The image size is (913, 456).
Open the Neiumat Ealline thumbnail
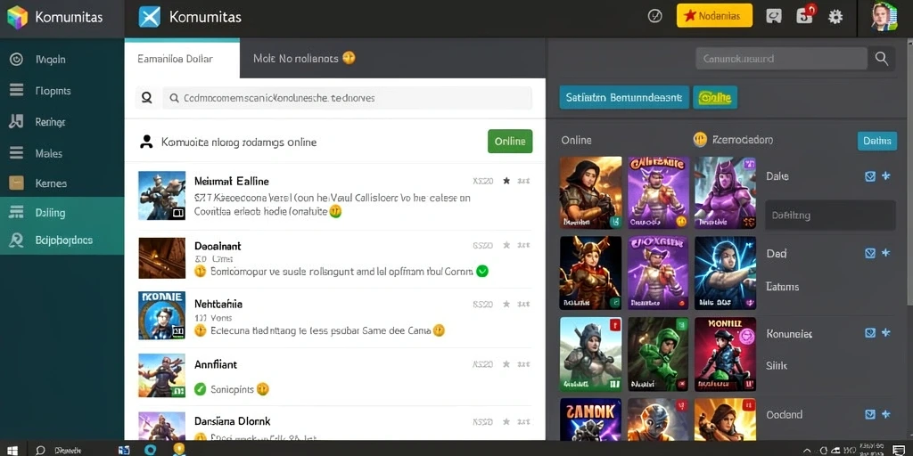[162, 195]
